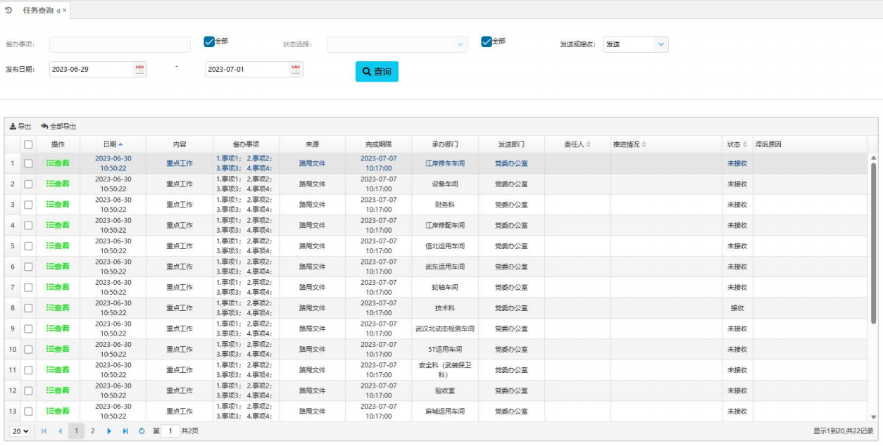The width and height of the screenshot is (883, 446).
Task: Tick the checkbox for row 5
Action: 29,246
